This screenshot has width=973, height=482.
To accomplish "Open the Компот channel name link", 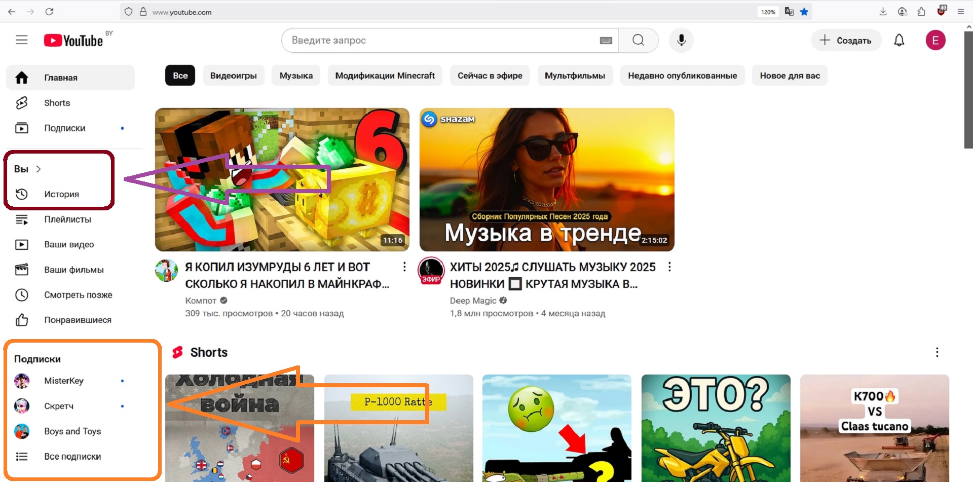I will pos(201,301).
